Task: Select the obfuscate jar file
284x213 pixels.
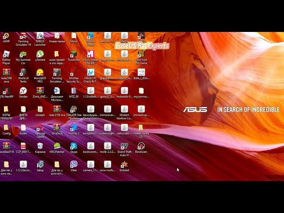Action: [124, 130]
